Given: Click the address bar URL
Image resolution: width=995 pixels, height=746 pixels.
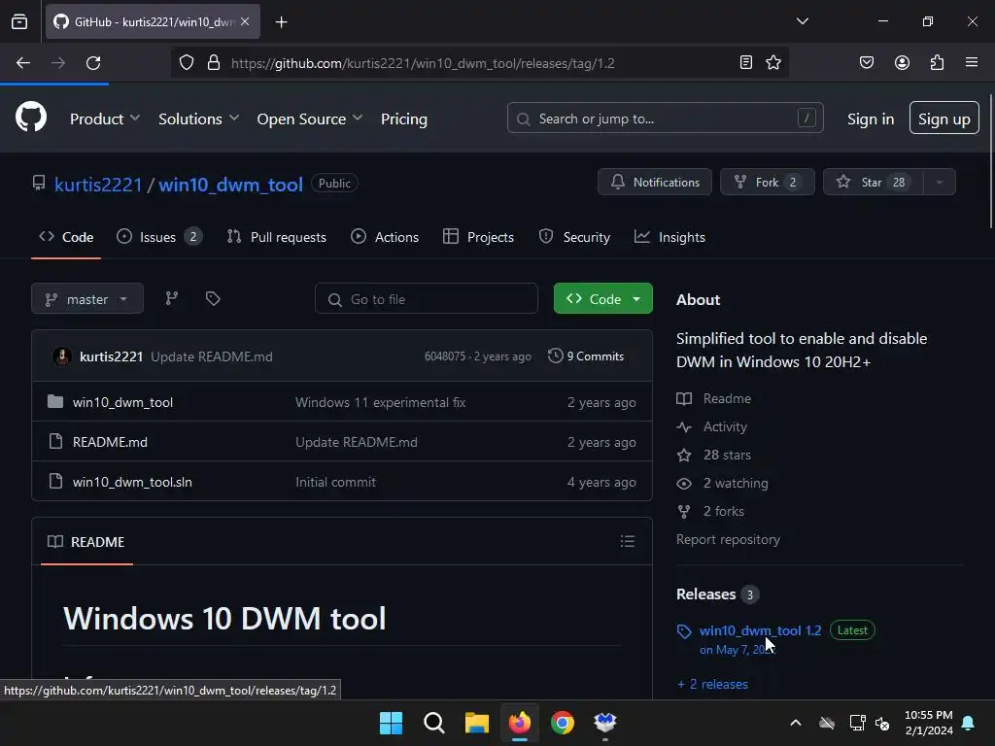Looking at the screenshot, I should 423,63.
